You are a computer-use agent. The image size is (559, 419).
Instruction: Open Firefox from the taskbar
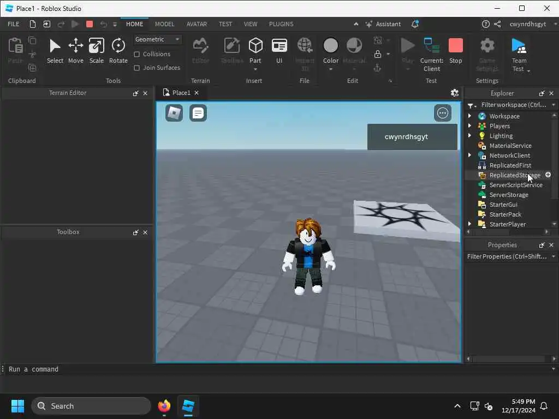point(164,406)
